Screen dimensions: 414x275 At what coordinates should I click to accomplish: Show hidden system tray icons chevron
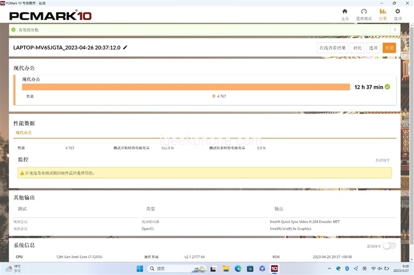(329, 269)
